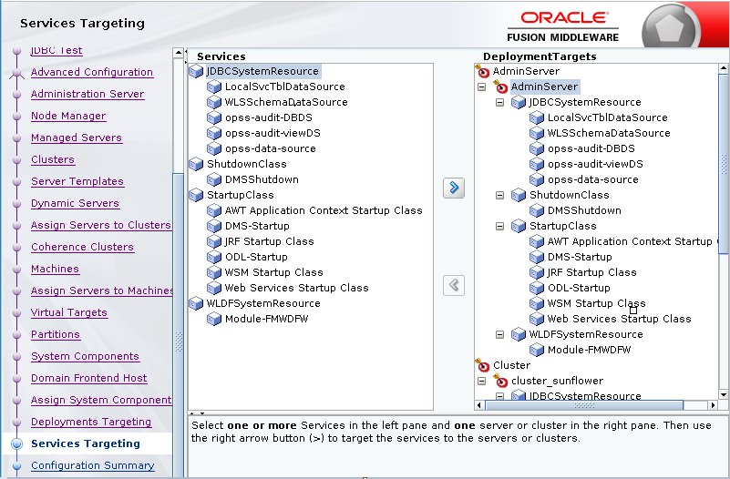Go to the Configuration Summary step
730x479 pixels.
(x=93, y=465)
